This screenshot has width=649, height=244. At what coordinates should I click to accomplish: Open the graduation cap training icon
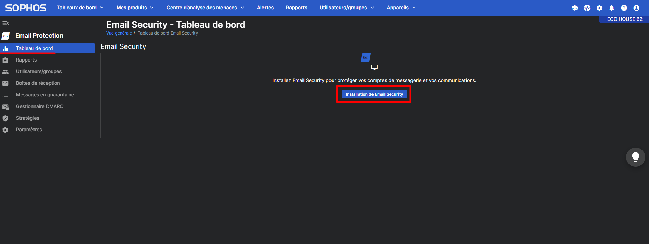[575, 8]
